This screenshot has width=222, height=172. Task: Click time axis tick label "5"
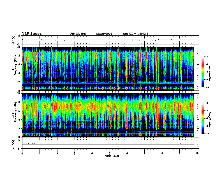[x=110, y=153]
